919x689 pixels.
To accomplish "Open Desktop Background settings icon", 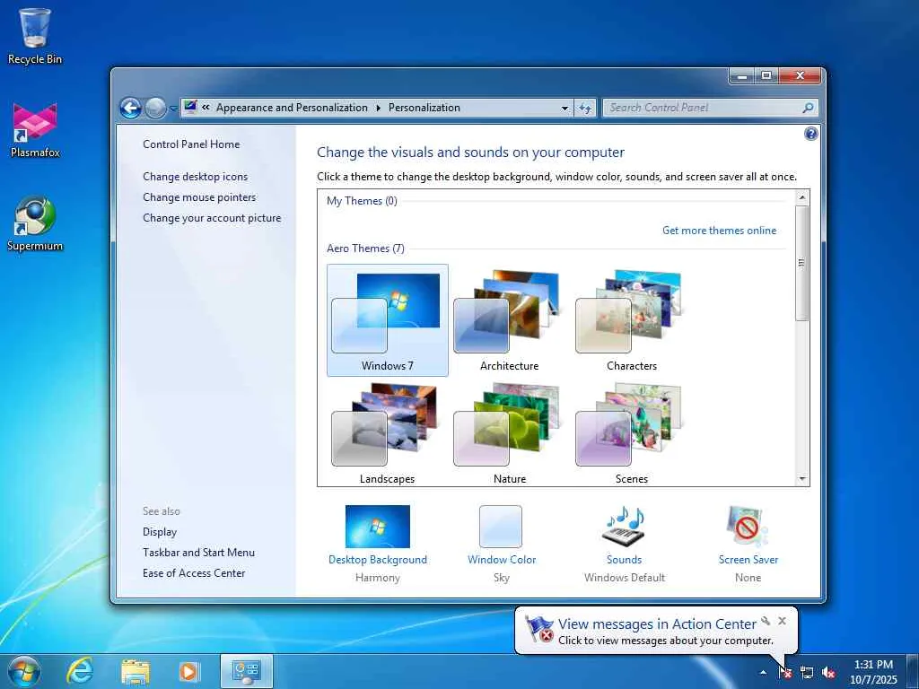I will click(378, 527).
